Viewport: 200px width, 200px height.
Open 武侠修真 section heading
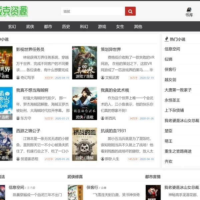pos(75,177)
